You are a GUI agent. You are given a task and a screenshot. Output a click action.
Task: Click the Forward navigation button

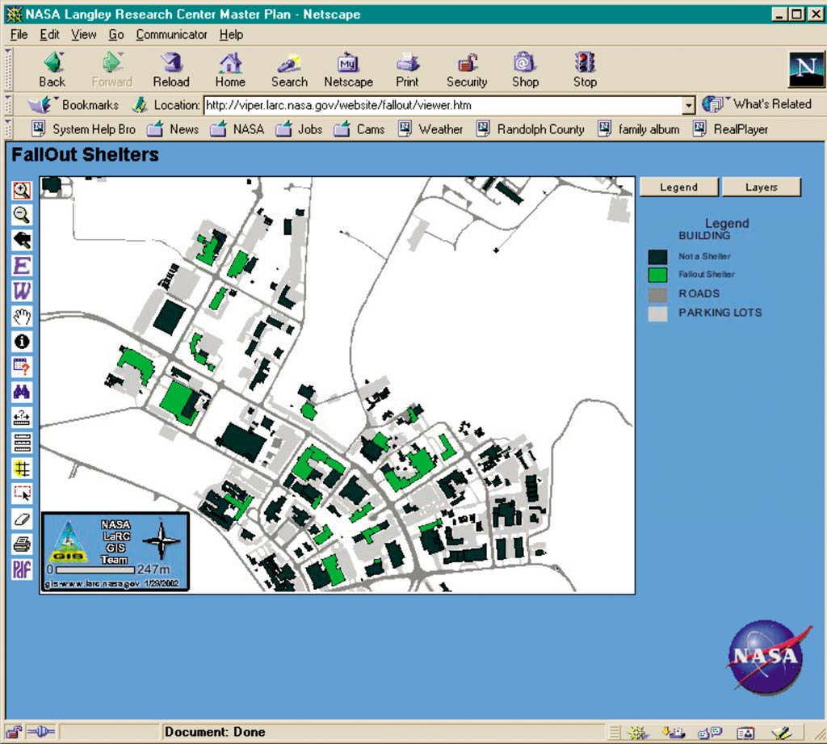111,69
